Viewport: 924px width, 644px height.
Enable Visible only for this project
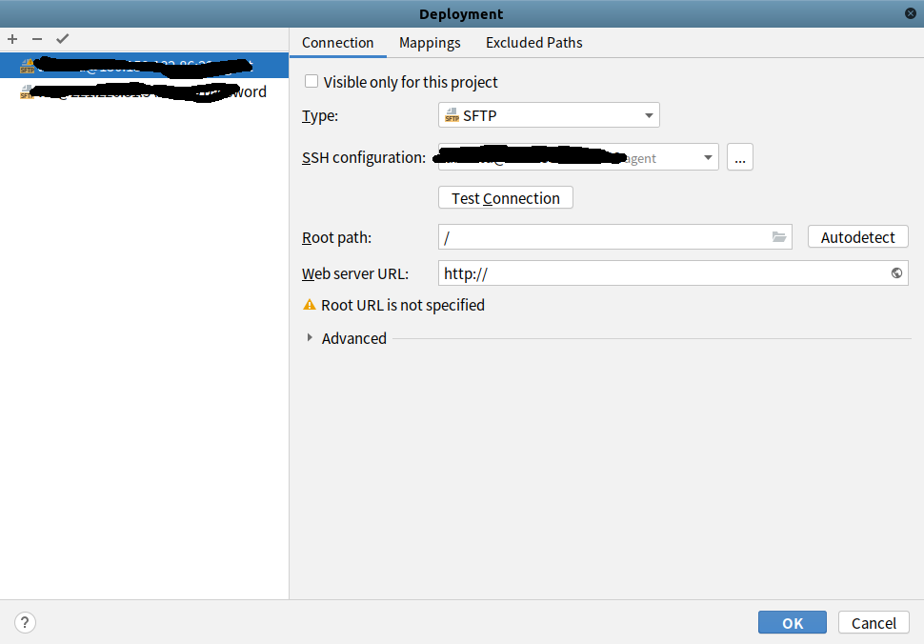click(x=311, y=82)
